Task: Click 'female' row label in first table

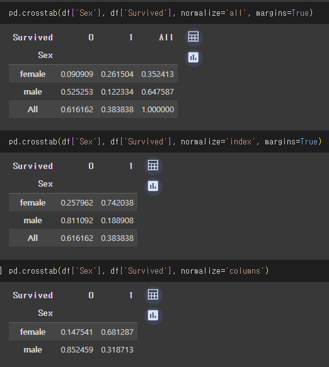Action: [x=33, y=74]
